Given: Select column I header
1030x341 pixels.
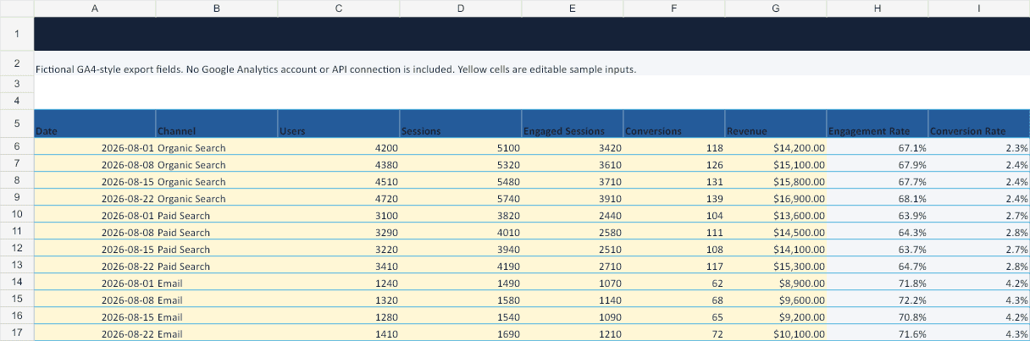Looking at the screenshot, I should (979, 8).
